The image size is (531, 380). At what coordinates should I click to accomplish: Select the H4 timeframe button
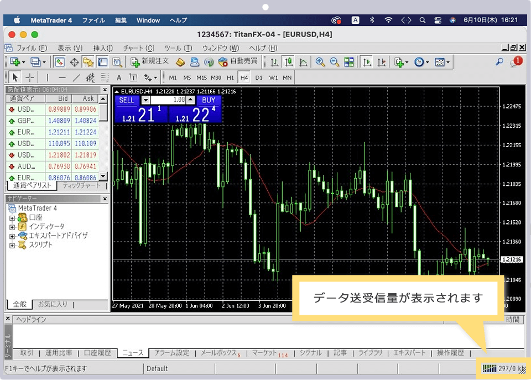pyautogui.click(x=244, y=77)
